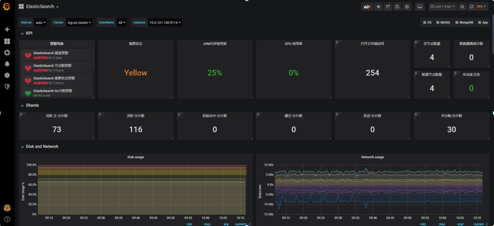494x226 pixels.
Task: Click the Yellow cluster status value
Action: tap(135, 73)
